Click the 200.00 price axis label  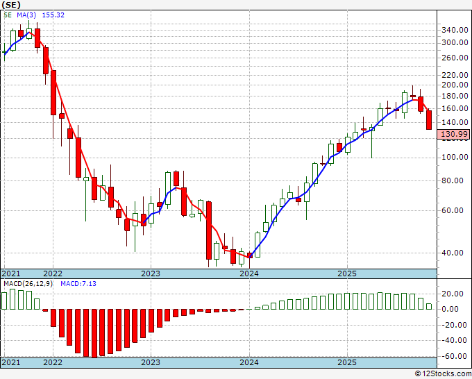455,85
